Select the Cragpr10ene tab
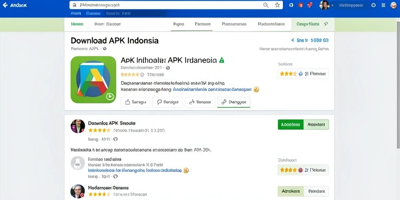 click(x=308, y=24)
